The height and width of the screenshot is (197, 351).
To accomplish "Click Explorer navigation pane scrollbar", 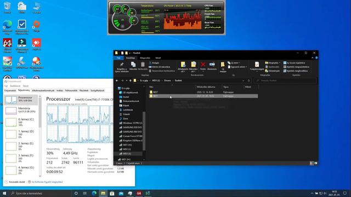I will point(144,131).
